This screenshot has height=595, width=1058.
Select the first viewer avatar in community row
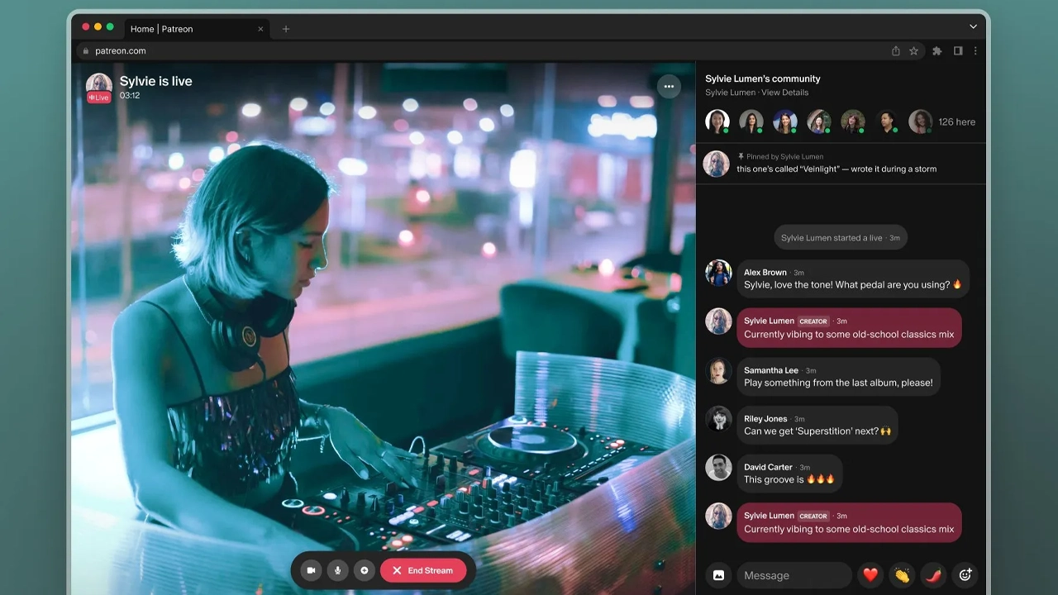717,121
